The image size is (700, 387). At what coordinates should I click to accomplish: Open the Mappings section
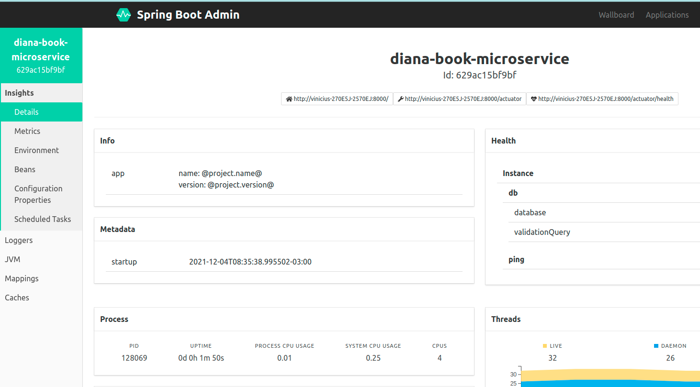tap(41, 278)
